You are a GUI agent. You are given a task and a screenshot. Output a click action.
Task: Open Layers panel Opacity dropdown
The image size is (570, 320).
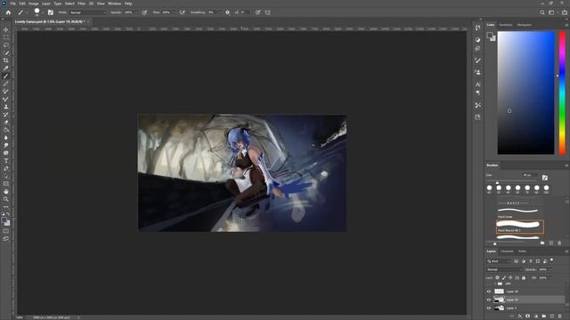pos(550,269)
